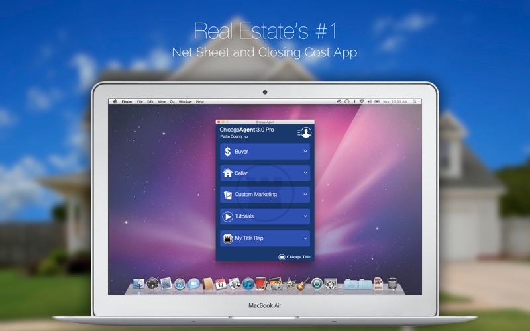Open Photo Booth in the dock
Viewport: 530px width, 331px height.
tap(262, 284)
